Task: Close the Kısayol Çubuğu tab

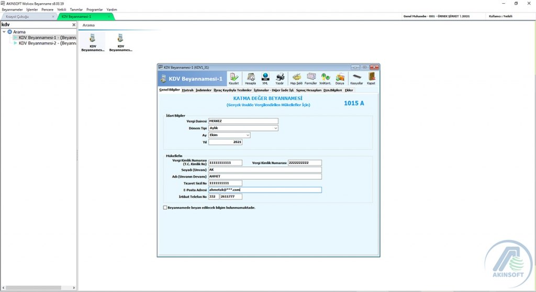Action: [53, 16]
